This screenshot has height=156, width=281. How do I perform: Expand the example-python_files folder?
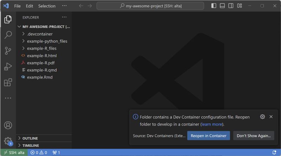(x=44, y=41)
